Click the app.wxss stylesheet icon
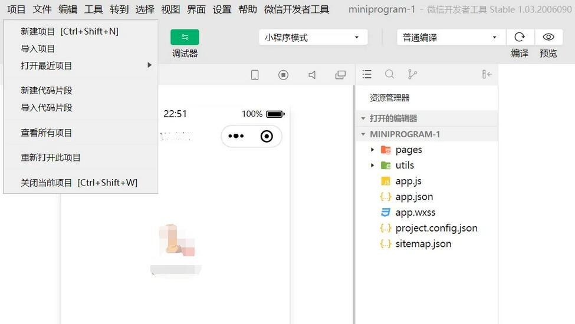Image resolution: width=575 pixels, height=324 pixels. tap(386, 212)
